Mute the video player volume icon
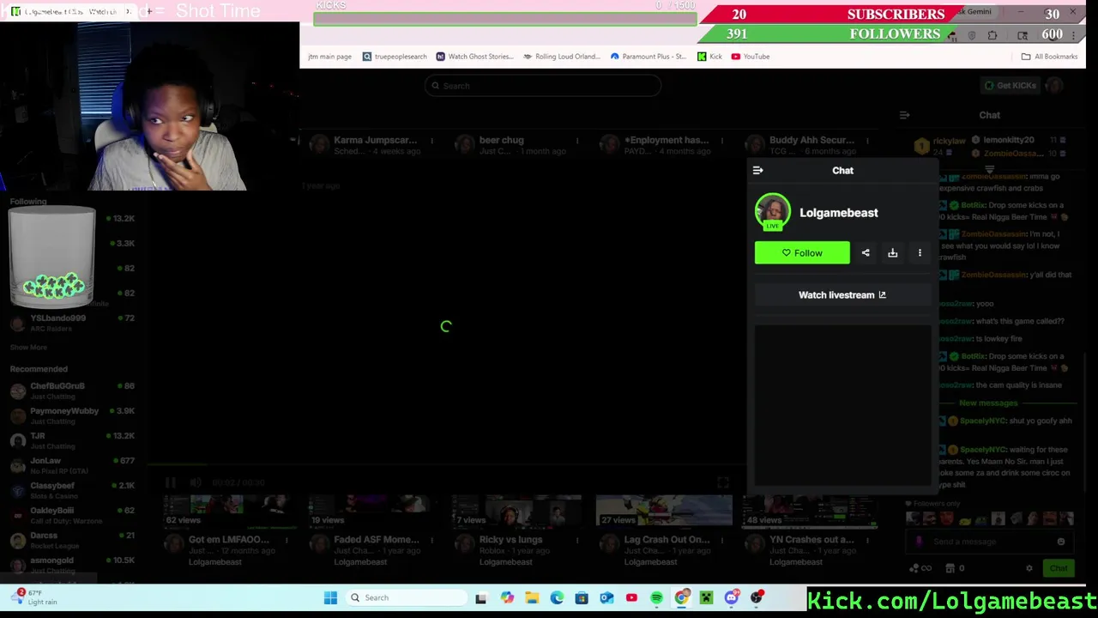Image resolution: width=1098 pixels, height=618 pixels. tap(196, 482)
